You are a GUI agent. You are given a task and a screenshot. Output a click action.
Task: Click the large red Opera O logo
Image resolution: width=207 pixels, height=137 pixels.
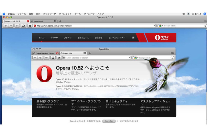pos(44,74)
